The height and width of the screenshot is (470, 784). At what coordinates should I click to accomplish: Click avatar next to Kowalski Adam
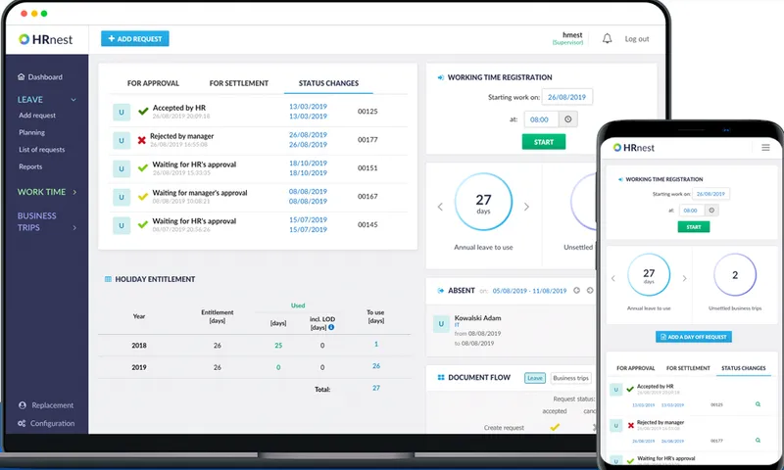(441, 324)
